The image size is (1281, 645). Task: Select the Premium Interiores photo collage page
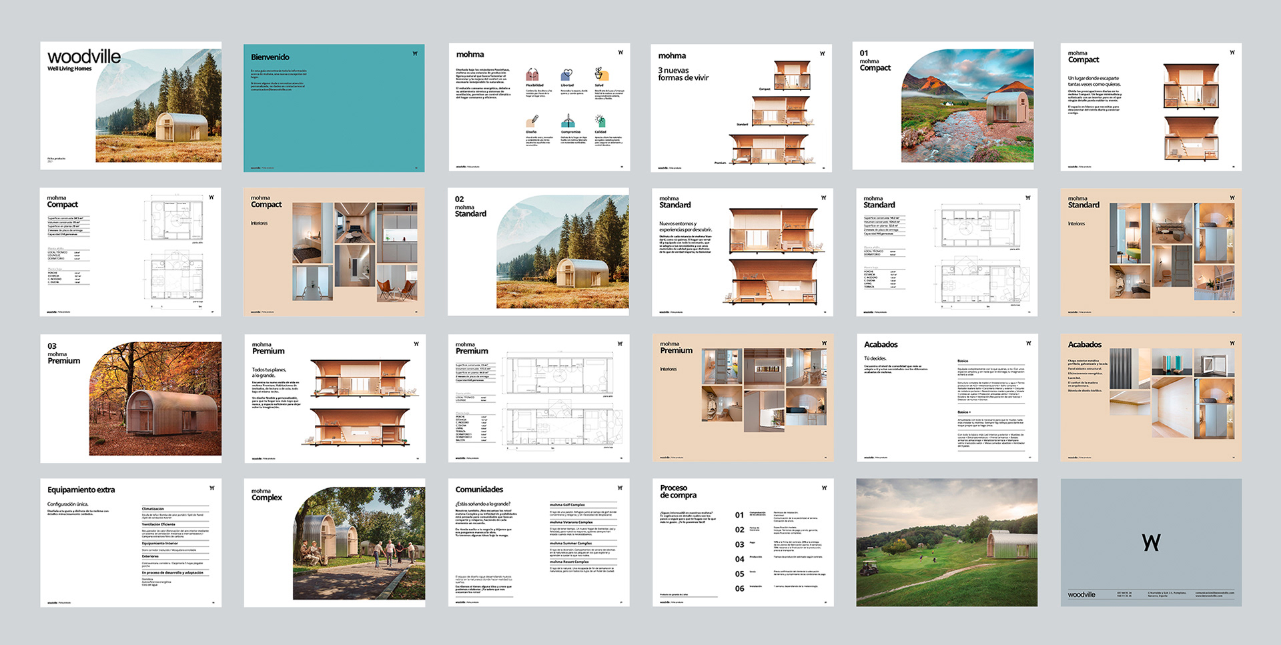[x=743, y=398]
